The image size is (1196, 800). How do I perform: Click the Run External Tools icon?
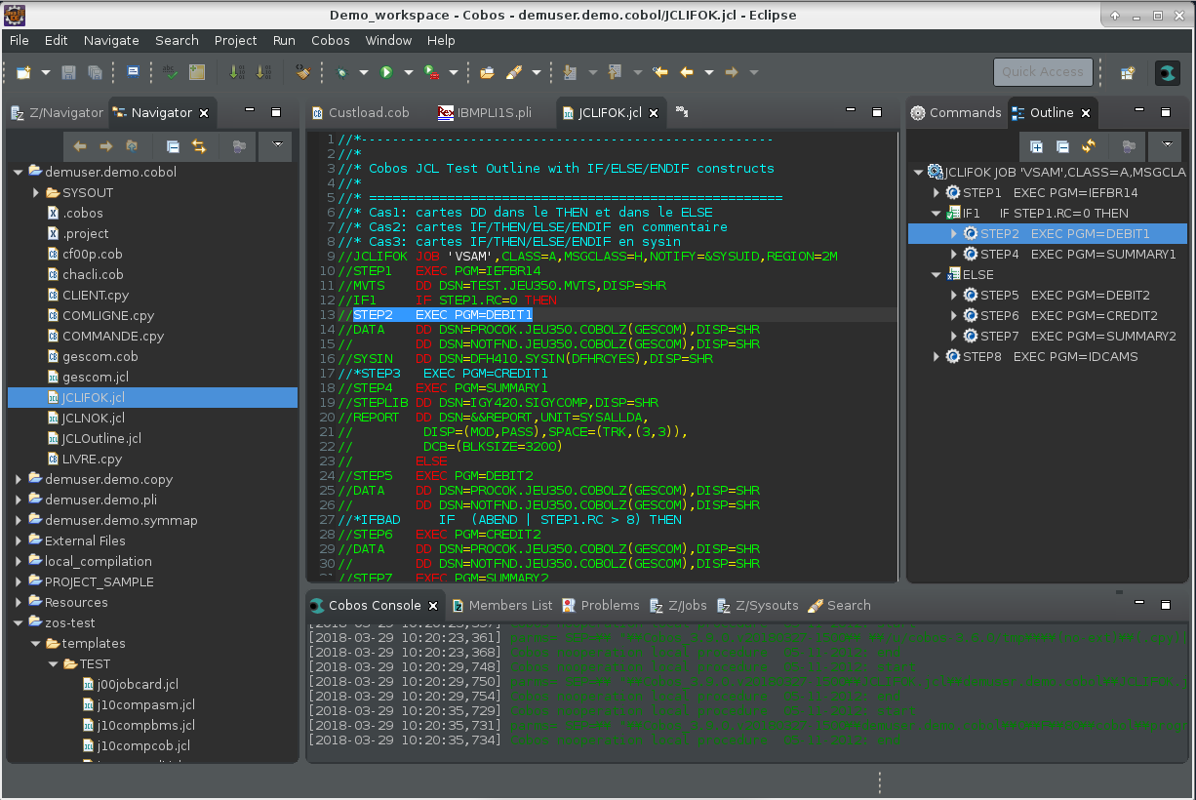tap(430, 72)
